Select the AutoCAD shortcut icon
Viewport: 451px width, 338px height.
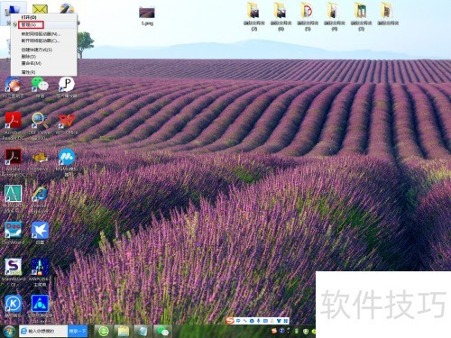[13, 199]
